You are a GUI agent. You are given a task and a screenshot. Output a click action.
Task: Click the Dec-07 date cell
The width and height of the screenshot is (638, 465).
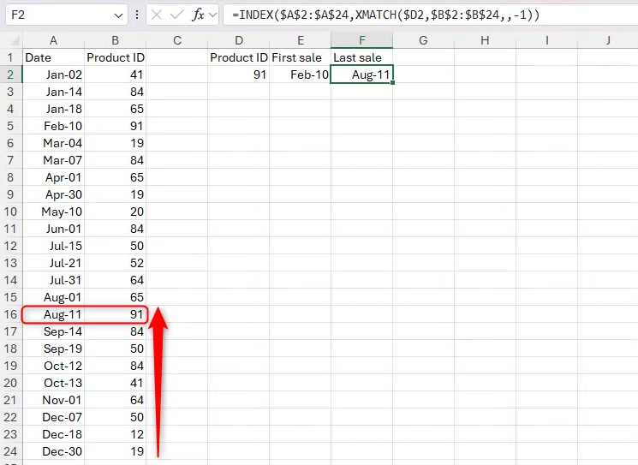coord(53,417)
